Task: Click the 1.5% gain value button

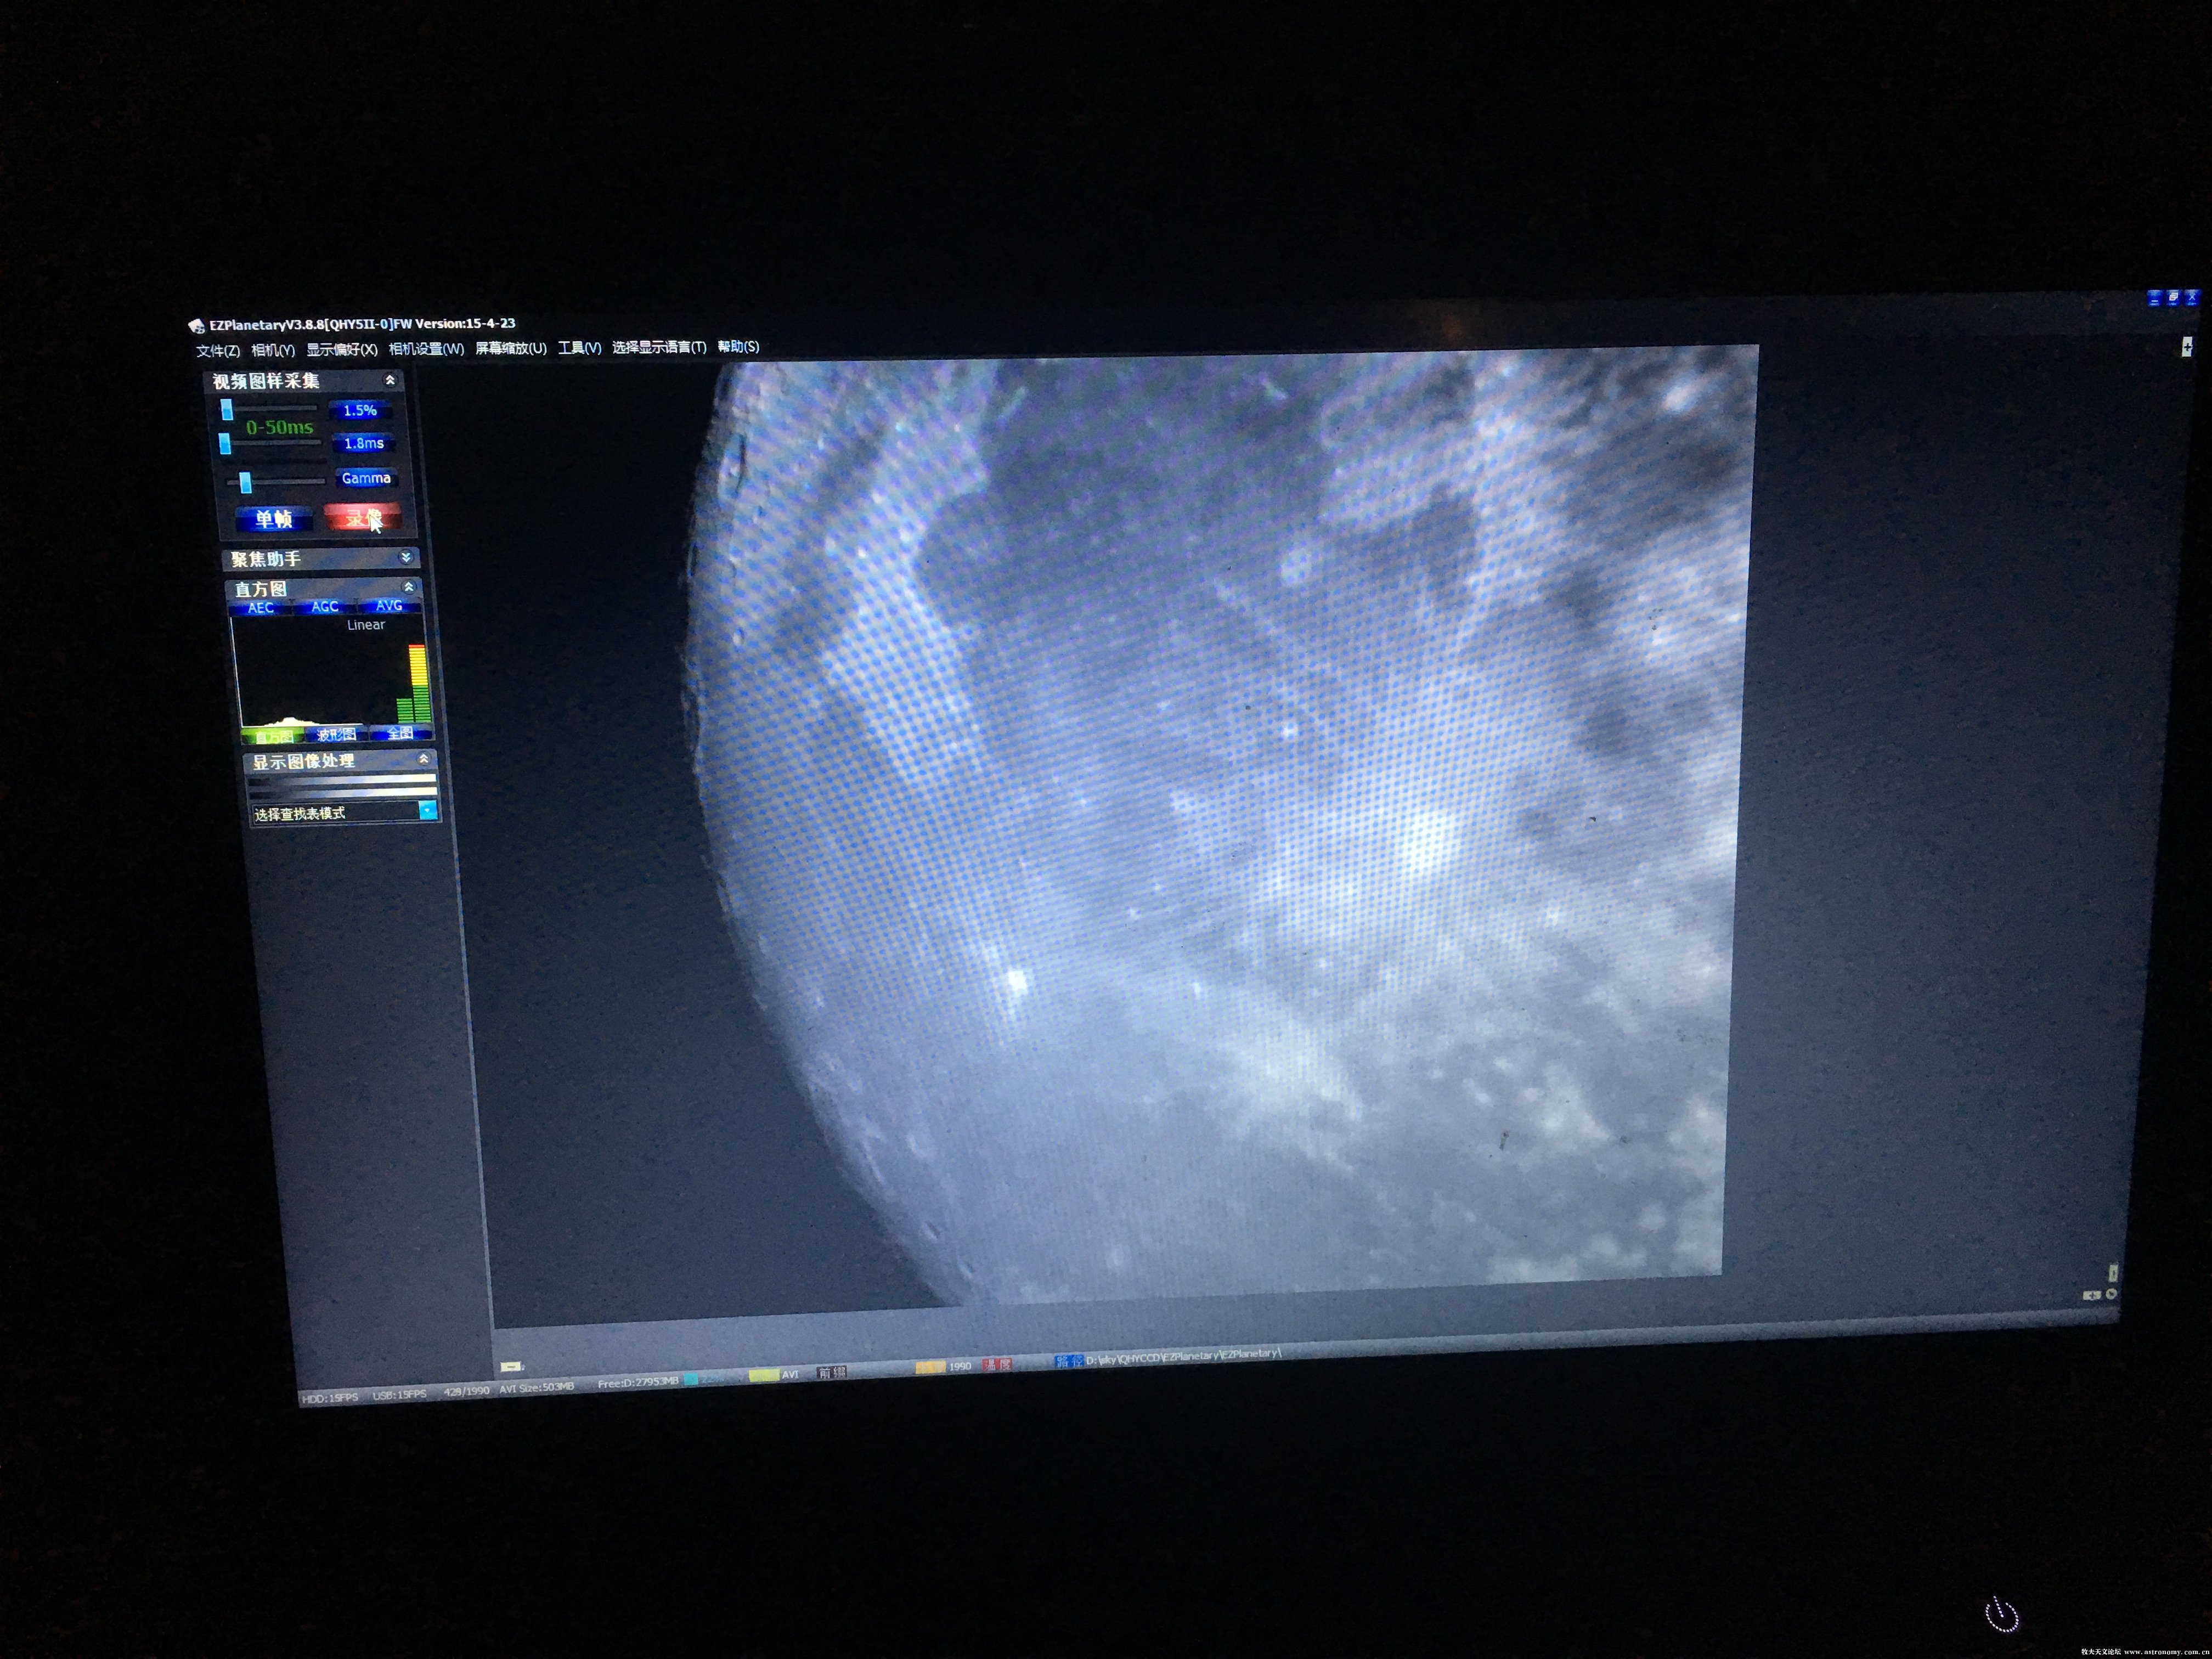Action: coord(360,411)
